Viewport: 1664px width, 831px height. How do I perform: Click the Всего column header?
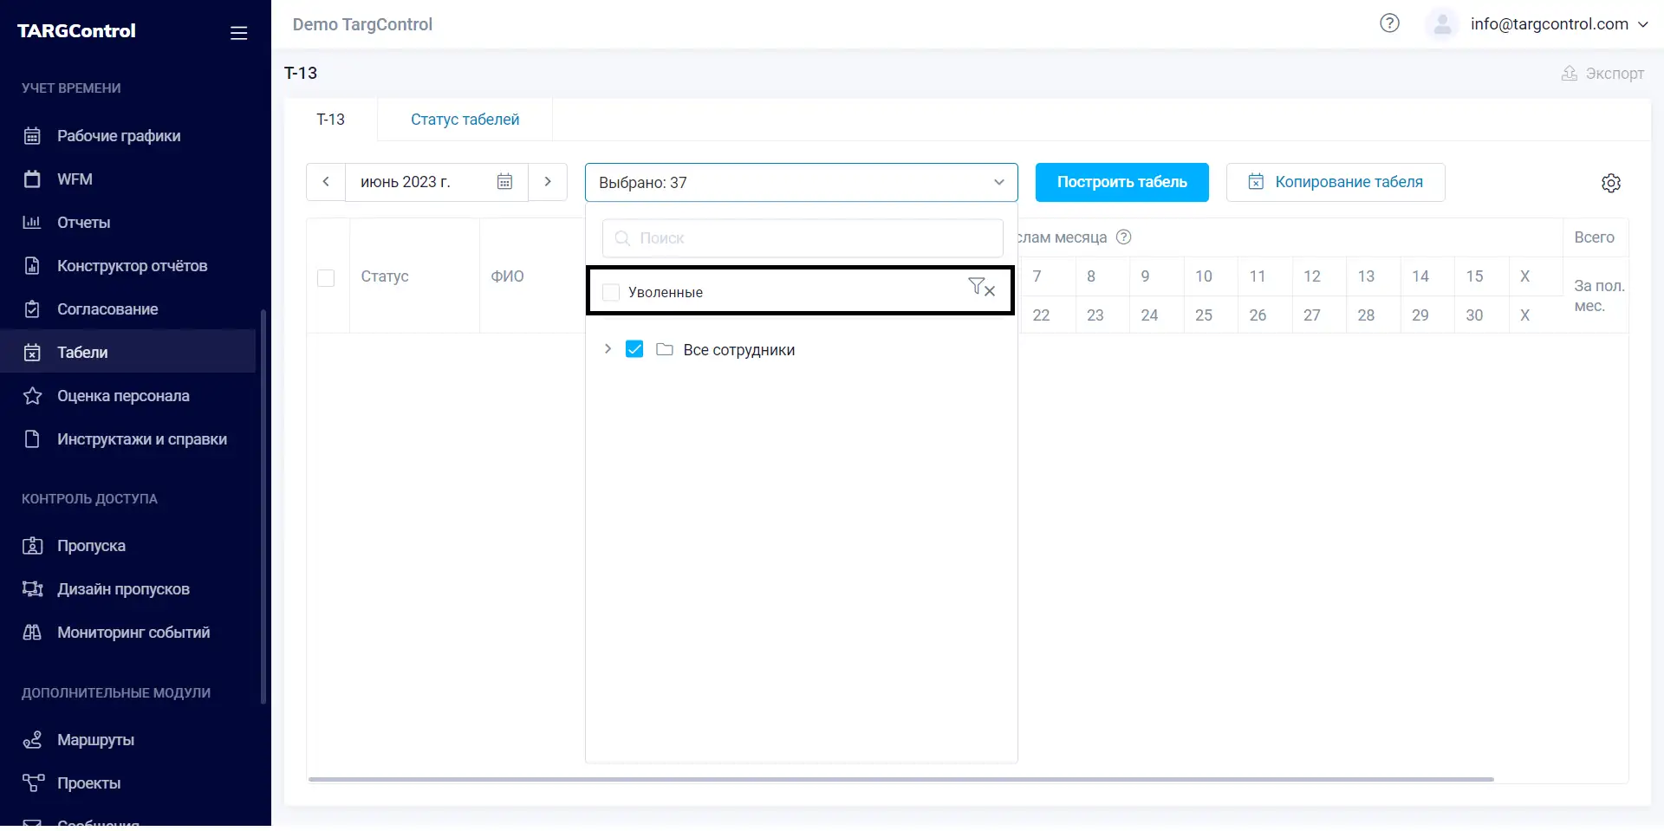click(1594, 237)
